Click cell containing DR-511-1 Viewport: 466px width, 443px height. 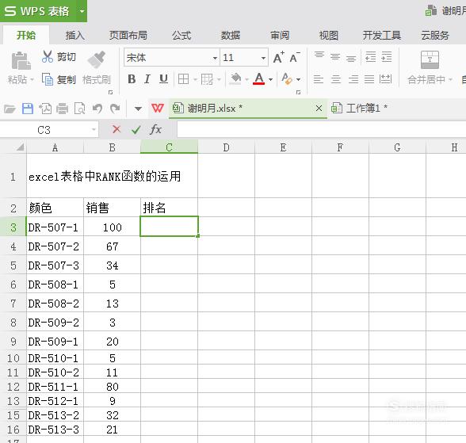tap(55, 387)
